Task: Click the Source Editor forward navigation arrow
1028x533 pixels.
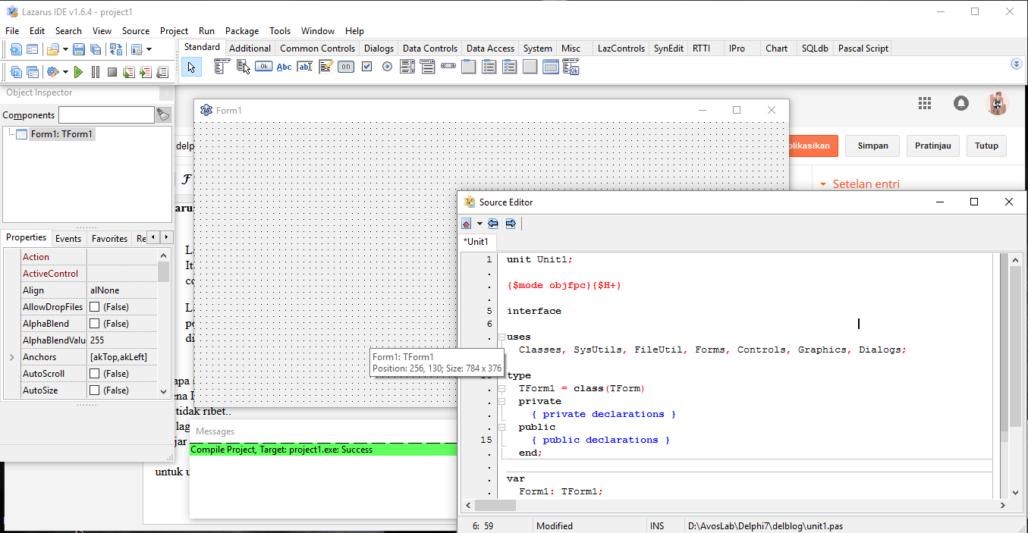Action: (x=511, y=224)
